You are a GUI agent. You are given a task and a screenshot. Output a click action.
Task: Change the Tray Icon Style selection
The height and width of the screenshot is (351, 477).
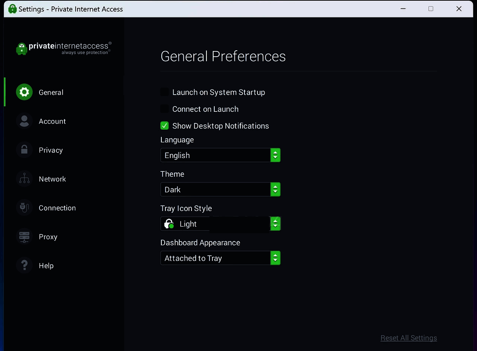click(x=220, y=224)
